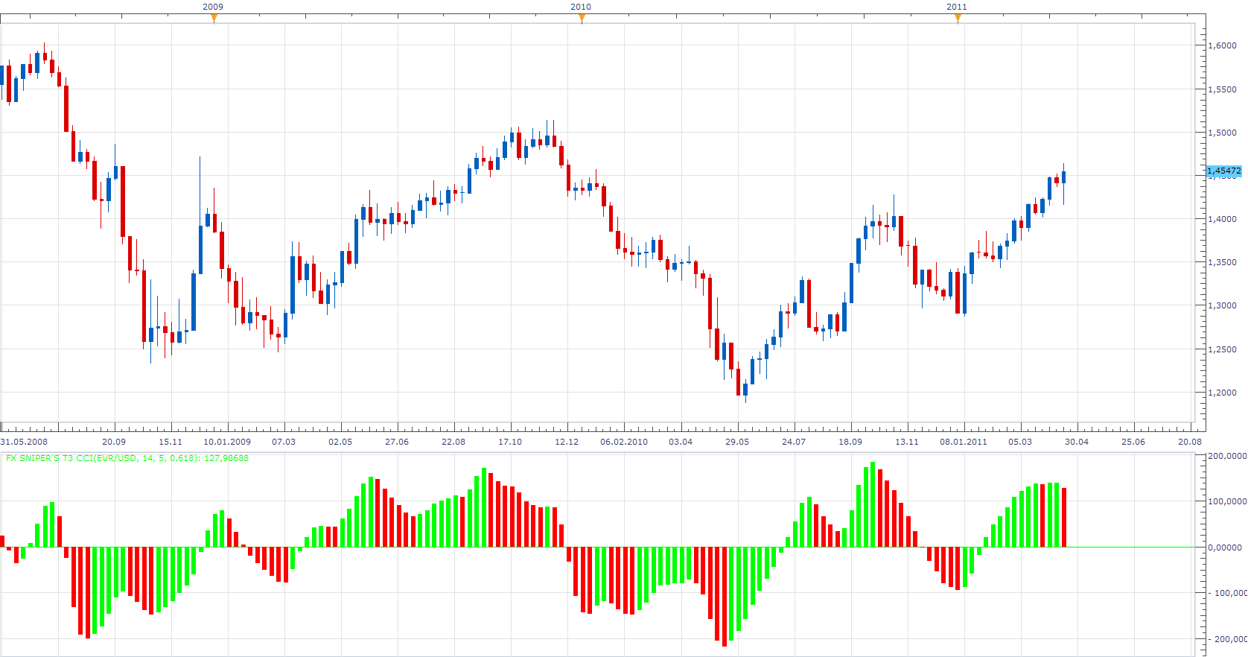
Task: Click the 15.11 date axis label
Action: [171, 442]
